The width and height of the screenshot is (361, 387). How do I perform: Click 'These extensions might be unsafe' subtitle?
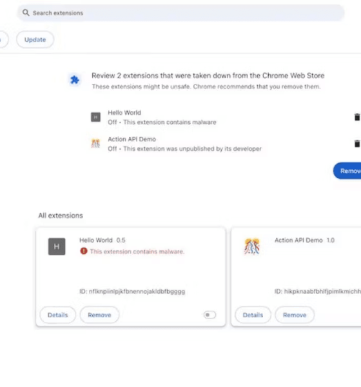206,86
